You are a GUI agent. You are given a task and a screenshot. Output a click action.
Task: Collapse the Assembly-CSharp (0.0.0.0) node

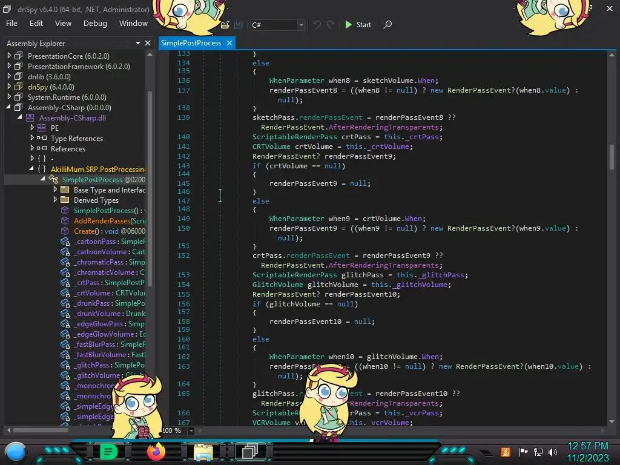point(8,107)
